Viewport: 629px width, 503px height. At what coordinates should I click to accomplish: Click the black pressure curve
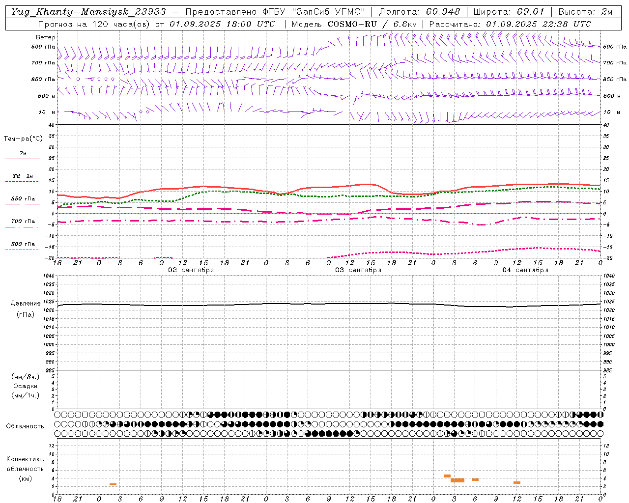click(x=328, y=304)
